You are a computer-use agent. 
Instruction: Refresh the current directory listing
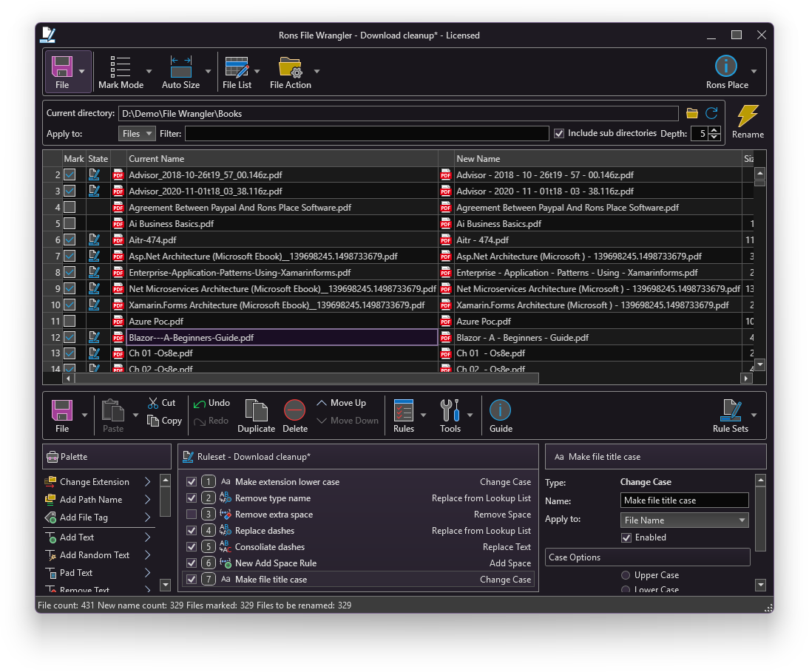(711, 113)
